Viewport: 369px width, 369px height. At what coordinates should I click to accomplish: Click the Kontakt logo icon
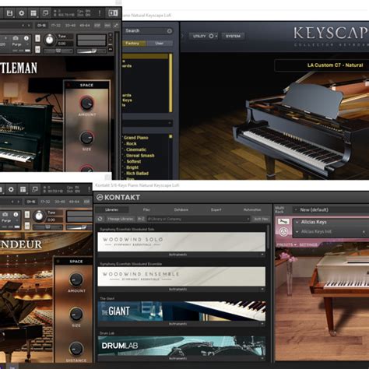pyautogui.click(x=100, y=198)
